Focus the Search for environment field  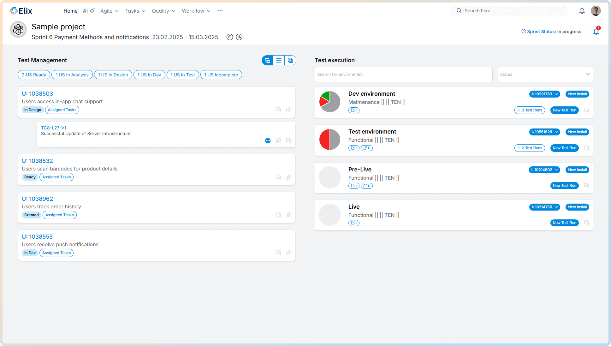pyautogui.click(x=403, y=75)
